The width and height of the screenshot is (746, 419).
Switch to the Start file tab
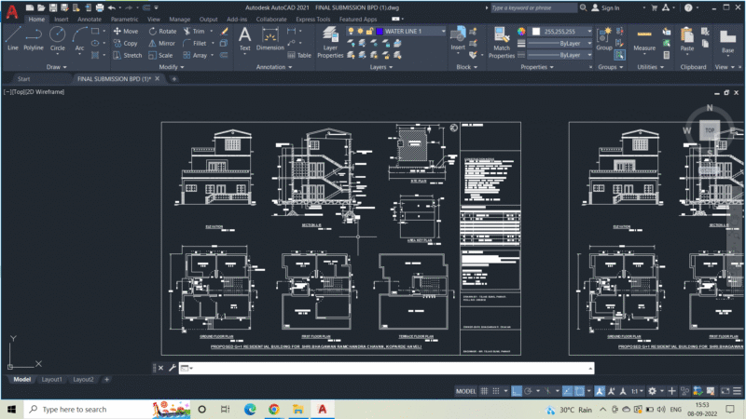point(24,79)
